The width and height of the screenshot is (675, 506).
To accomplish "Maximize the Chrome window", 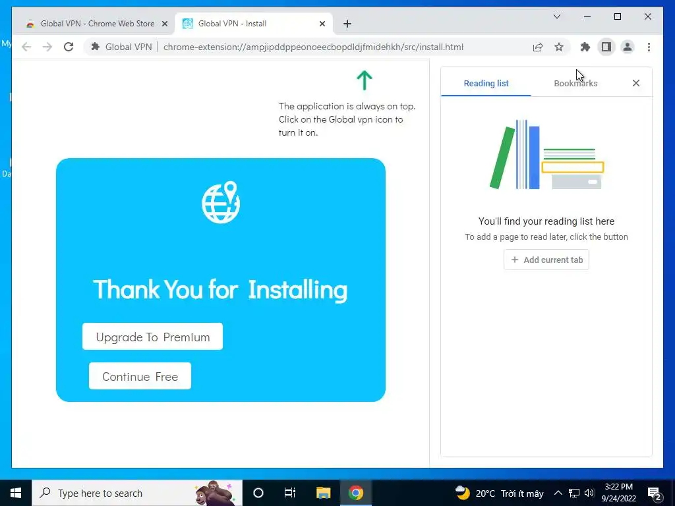I will tap(617, 16).
